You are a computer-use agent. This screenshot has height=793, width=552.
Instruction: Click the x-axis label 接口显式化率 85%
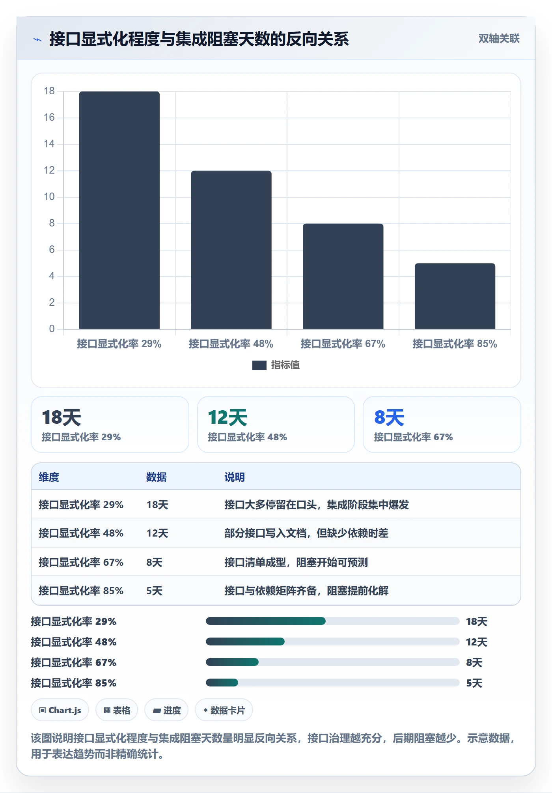[x=455, y=344]
